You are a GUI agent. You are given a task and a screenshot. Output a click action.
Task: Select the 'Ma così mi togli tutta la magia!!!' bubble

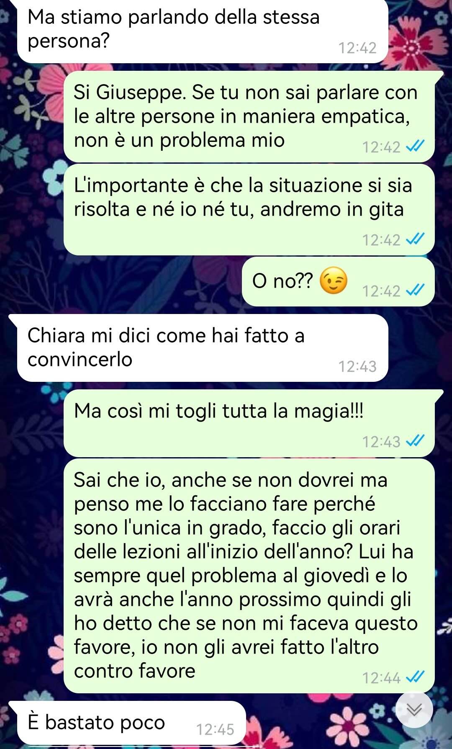click(x=249, y=423)
